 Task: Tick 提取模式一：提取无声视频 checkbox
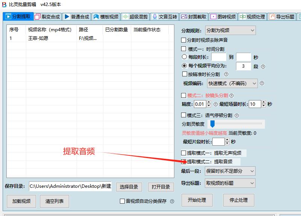pos(183,153)
